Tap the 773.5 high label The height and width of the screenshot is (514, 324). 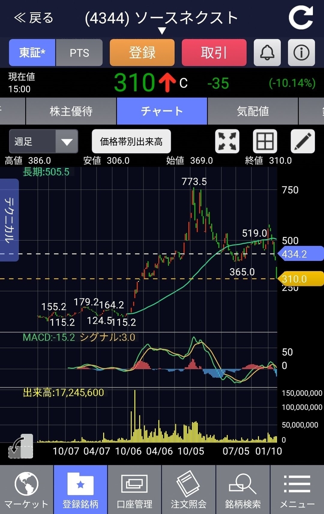coord(194,182)
